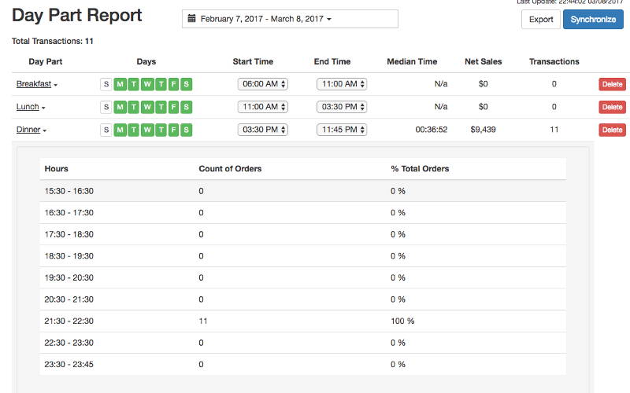Open Lunch start time 11:00 AM selector
Screen dimensions: 630x393
point(263,107)
